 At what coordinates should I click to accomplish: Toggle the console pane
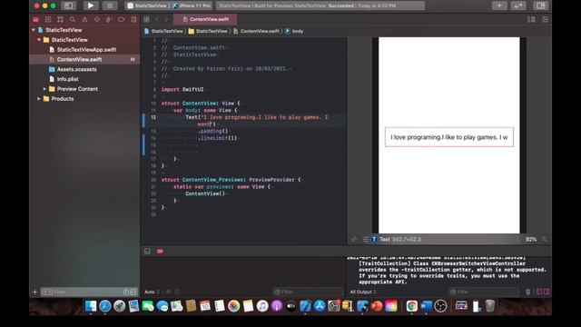coord(547,292)
